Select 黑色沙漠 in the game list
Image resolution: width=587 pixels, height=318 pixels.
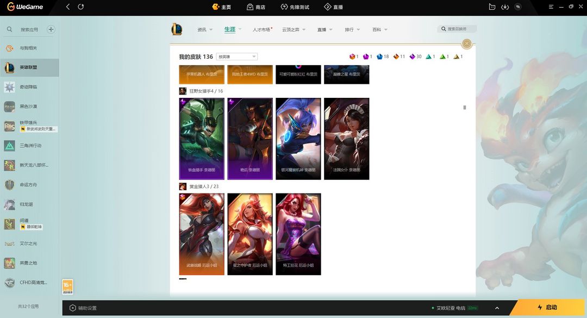click(x=29, y=107)
